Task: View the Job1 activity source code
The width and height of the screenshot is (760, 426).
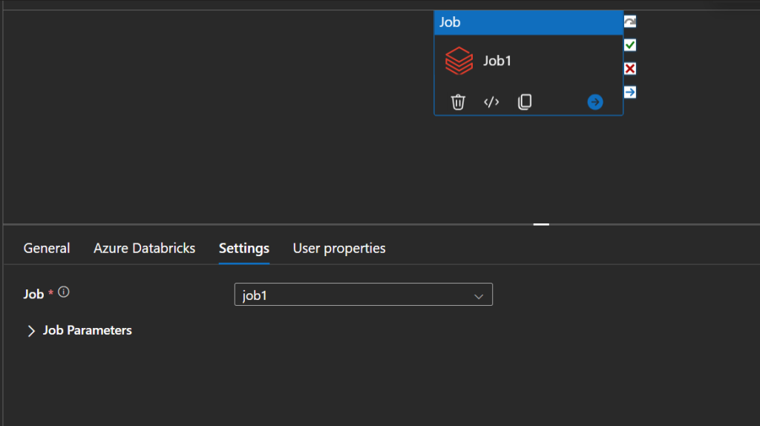Action: coord(491,102)
